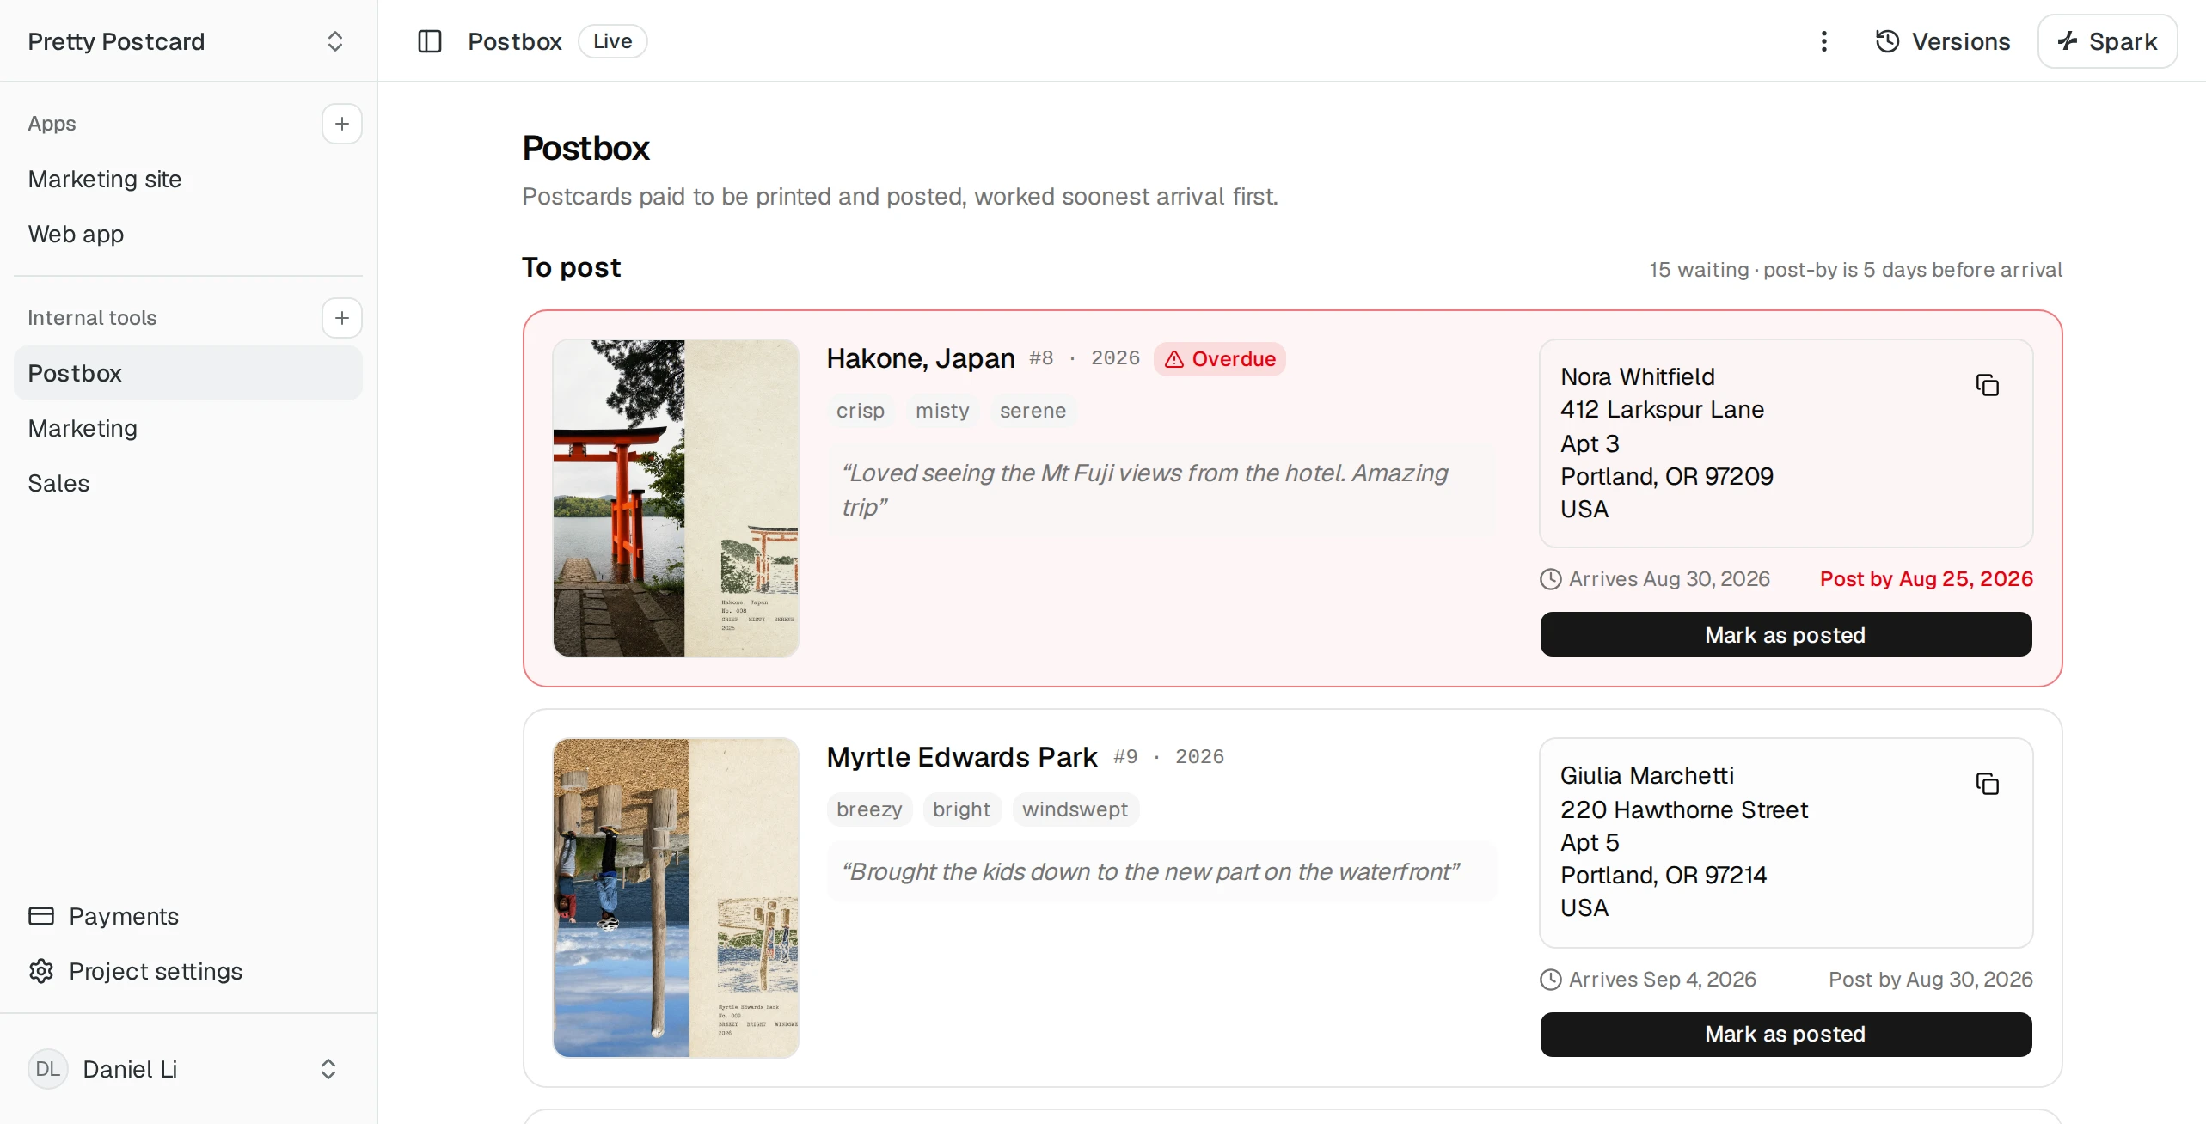The image size is (2206, 1124).
Task: Click the 'crisp' tag
Action: point(861,411)
